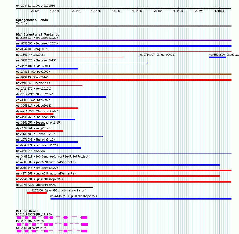This screenshot has height=234, width=239.
Task: Open LOC101929829|NR_111920 gene label
Action: 34,214
